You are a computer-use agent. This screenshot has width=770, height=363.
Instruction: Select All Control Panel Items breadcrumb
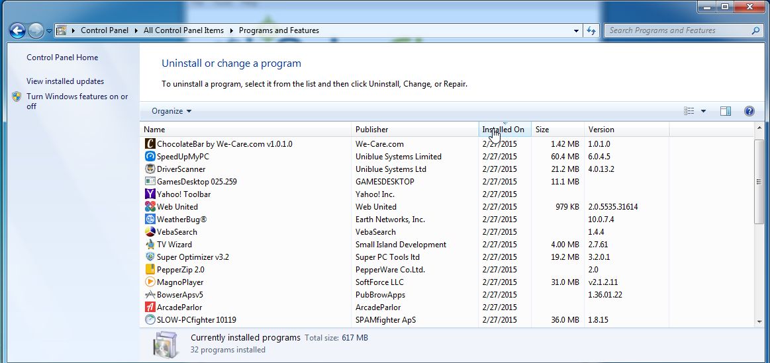click(183, 30)
